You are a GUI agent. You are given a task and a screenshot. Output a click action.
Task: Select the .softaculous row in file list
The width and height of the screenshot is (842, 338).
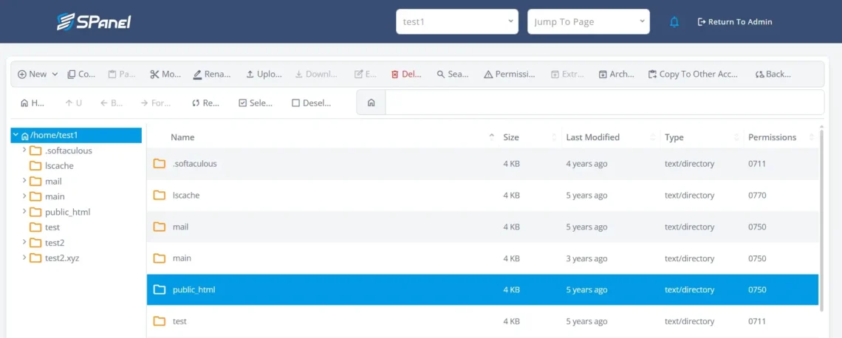482,164
